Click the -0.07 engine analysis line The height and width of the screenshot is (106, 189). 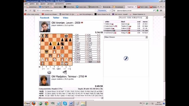point(71,93)
